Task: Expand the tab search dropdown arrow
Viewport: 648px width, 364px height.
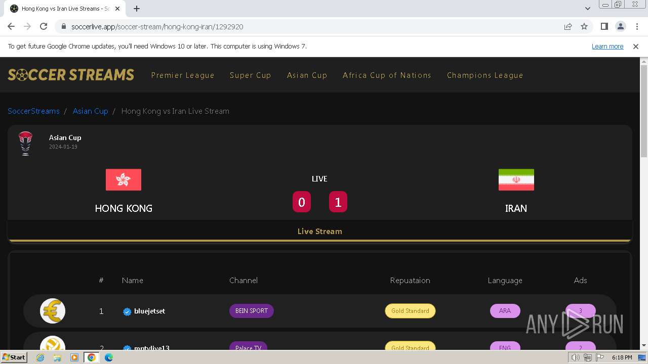Action: (x=587, y=9)
